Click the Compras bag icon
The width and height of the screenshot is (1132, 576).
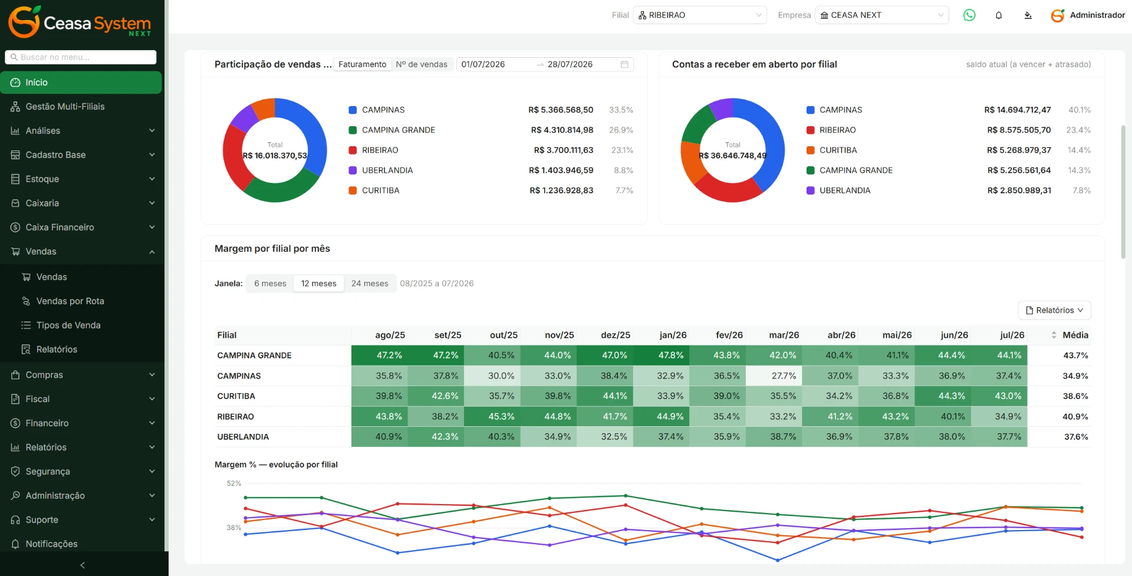click(15, 375)
